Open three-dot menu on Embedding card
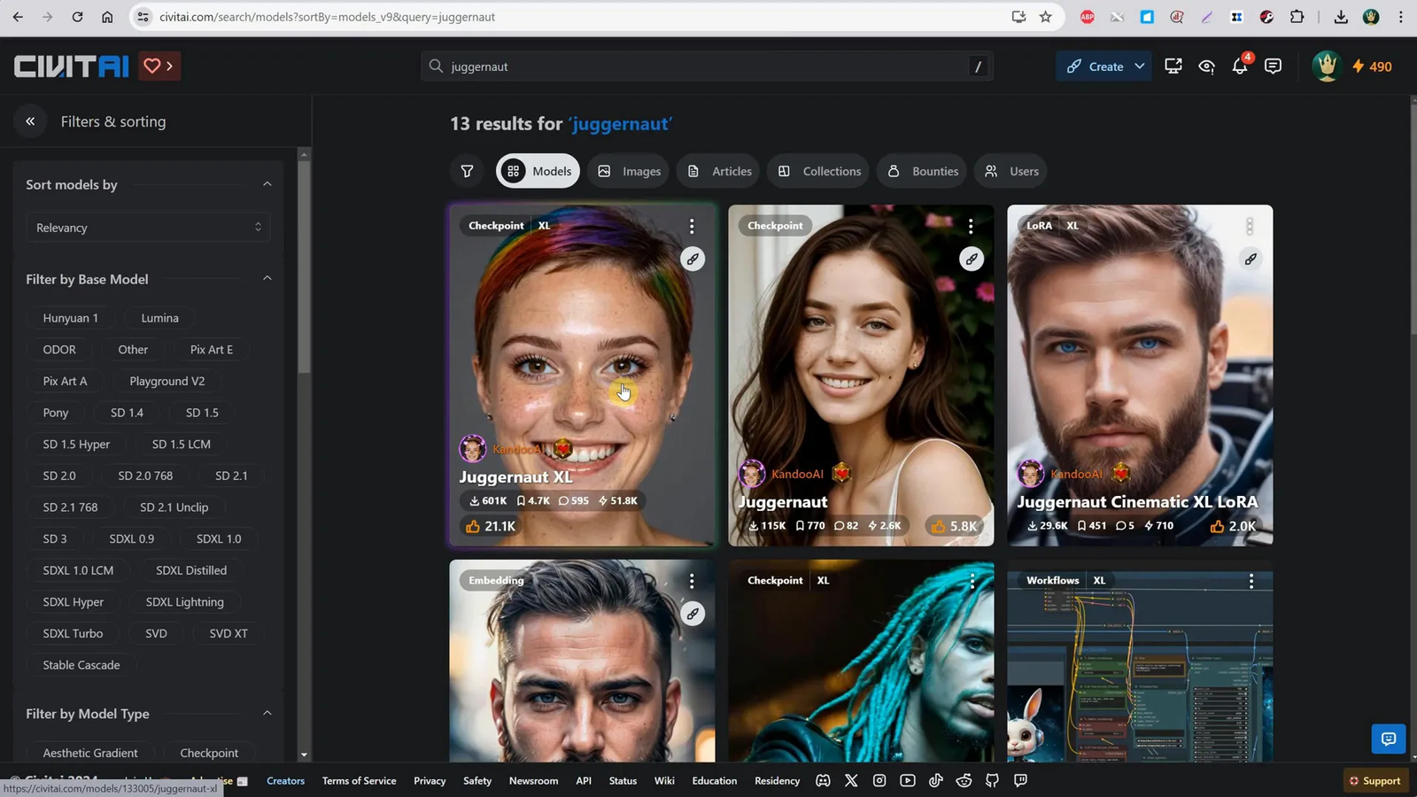Image resolution: width=1417 pixels, height=797 pixels. 692,581
